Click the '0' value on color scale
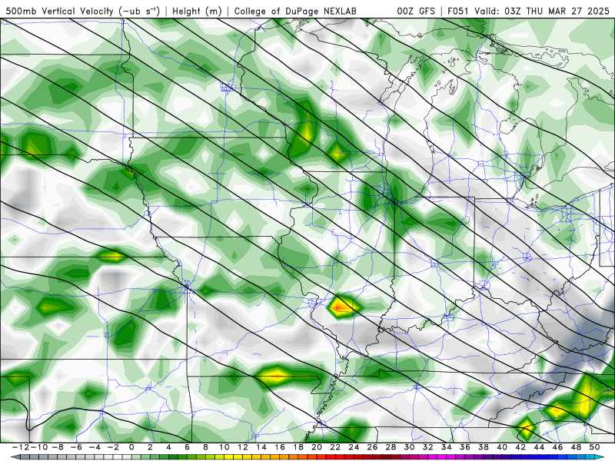Image resolution: width=615 pixels, height=461 pixels. pos(131,447)
